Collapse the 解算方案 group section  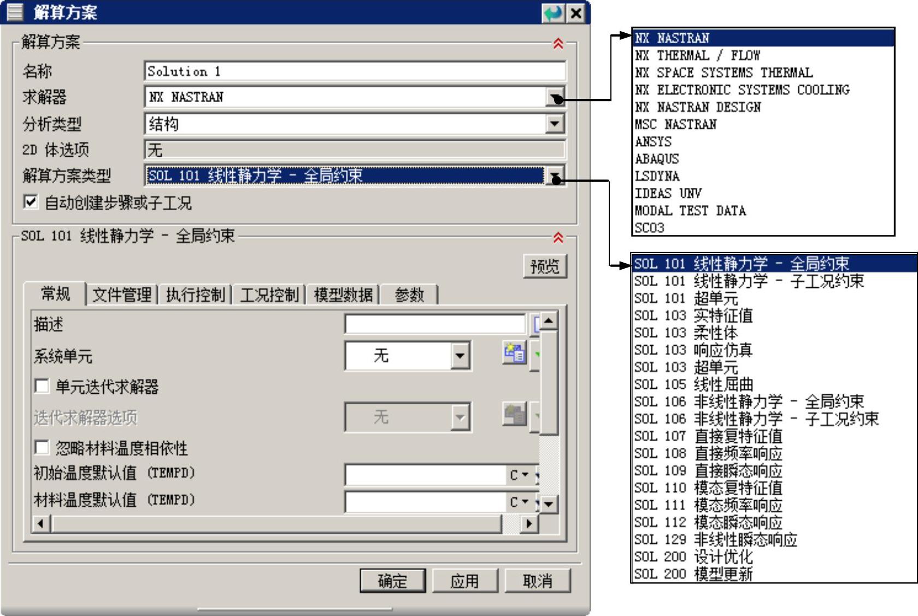pos(558,43)
